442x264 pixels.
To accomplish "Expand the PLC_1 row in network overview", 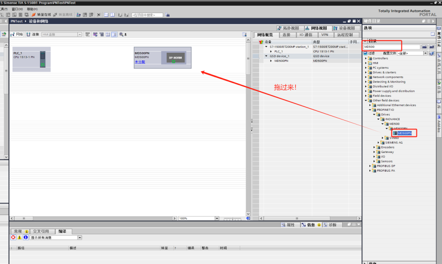I will (271, 51).
